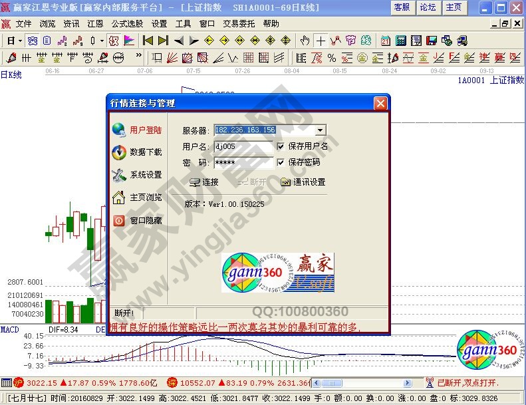Click the percent (%) tool icon
Viewport: 526px width, 405px height.
(331, 58)
